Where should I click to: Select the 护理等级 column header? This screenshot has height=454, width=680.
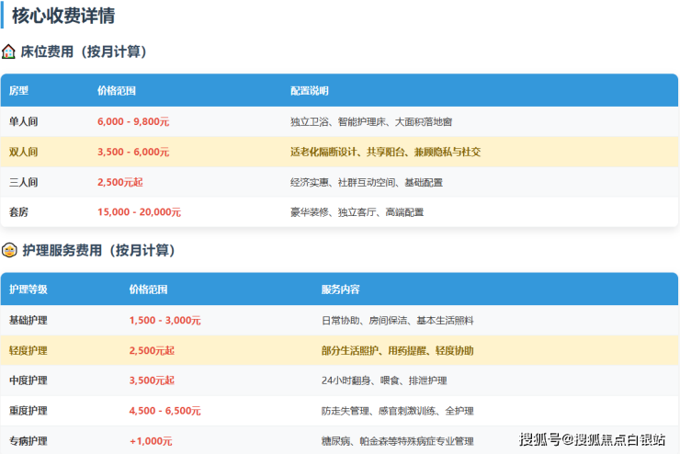28,289
